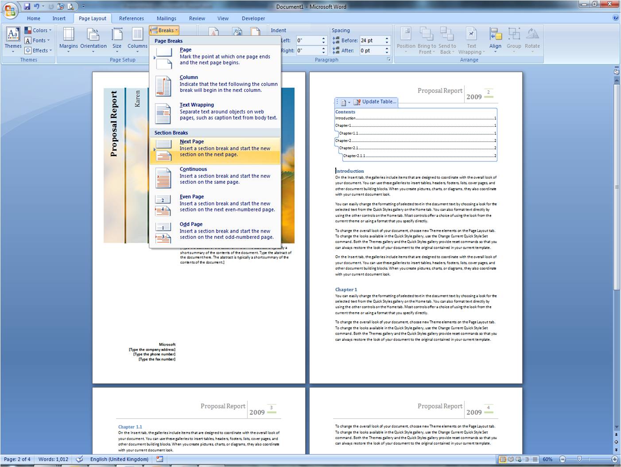Open the Colors dropdown in Themes group
This screenshot has width=621, height=467.
39,30
